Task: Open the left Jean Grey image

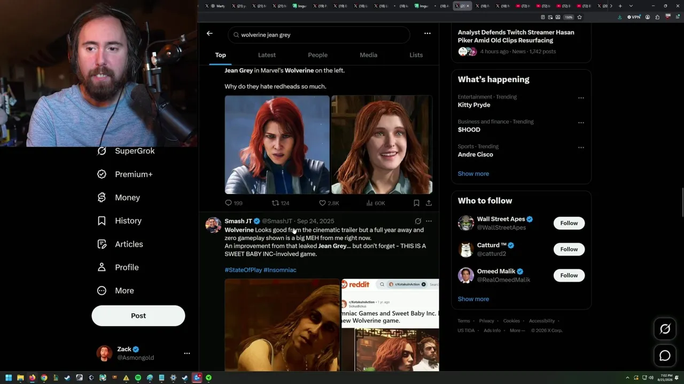Action: tap(277, 145)
